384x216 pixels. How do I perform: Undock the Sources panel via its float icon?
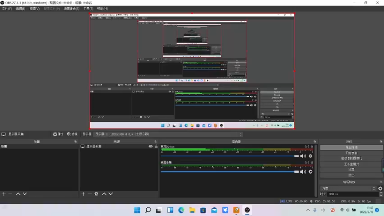point(156,142)
